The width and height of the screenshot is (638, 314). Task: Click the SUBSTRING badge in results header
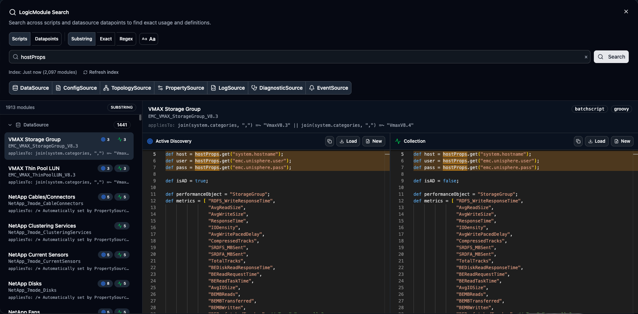pyautogui.click(x=122, y=108)
